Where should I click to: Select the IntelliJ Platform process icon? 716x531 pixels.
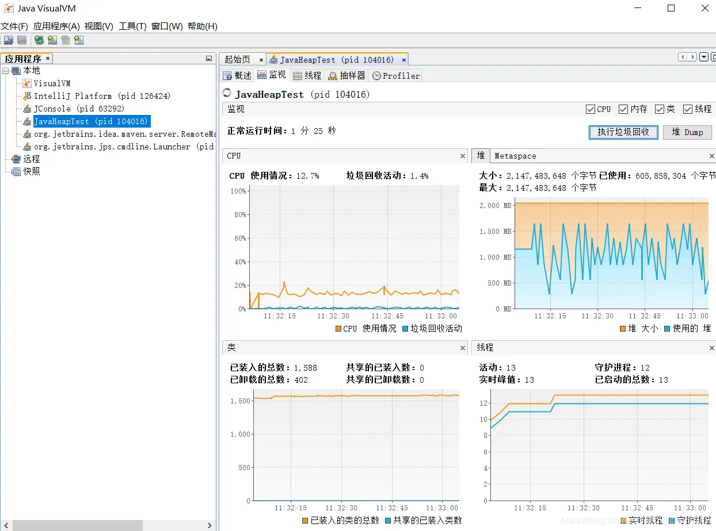[27, 96]
